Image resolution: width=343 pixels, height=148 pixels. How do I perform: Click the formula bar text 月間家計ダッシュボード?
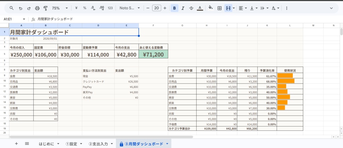tap(55, 19)
